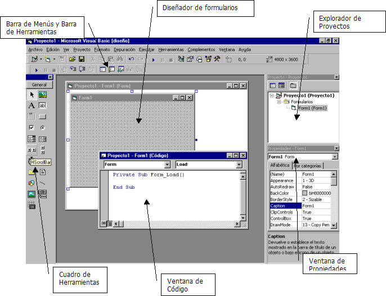Image resolution: width=386 pixels, height=296 pixels.
Task: Click Start in the debug toolbar
Action: [37, 70]
